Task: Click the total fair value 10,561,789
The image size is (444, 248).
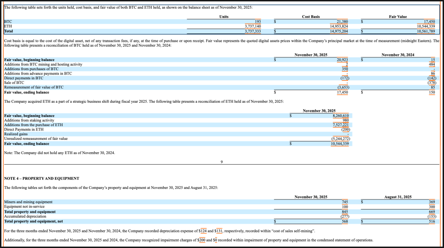Action: coord(426,31)
